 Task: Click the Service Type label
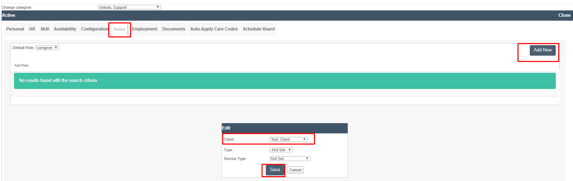point(234,159)
